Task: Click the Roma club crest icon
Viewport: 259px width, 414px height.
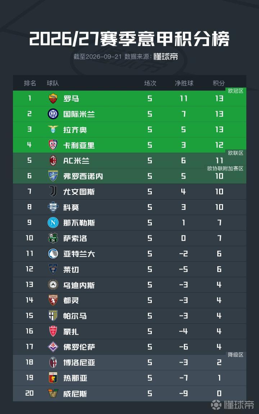Action: click(x=53, y=98)
